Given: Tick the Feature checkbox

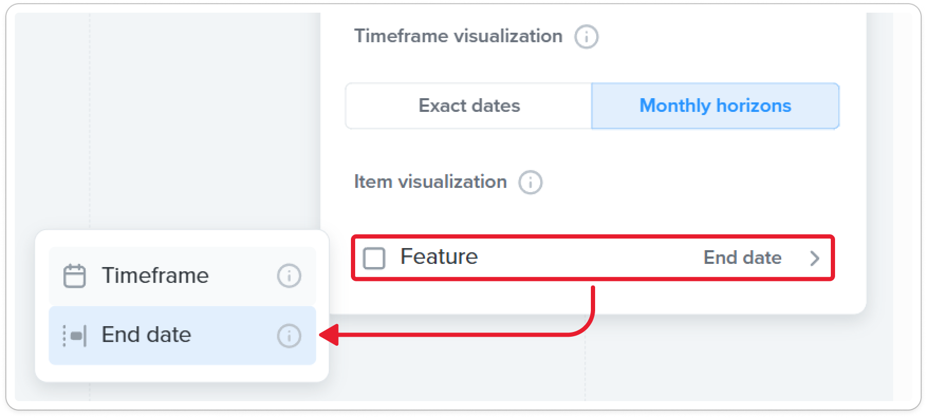Looking at the screenshot, I should 374,258.
